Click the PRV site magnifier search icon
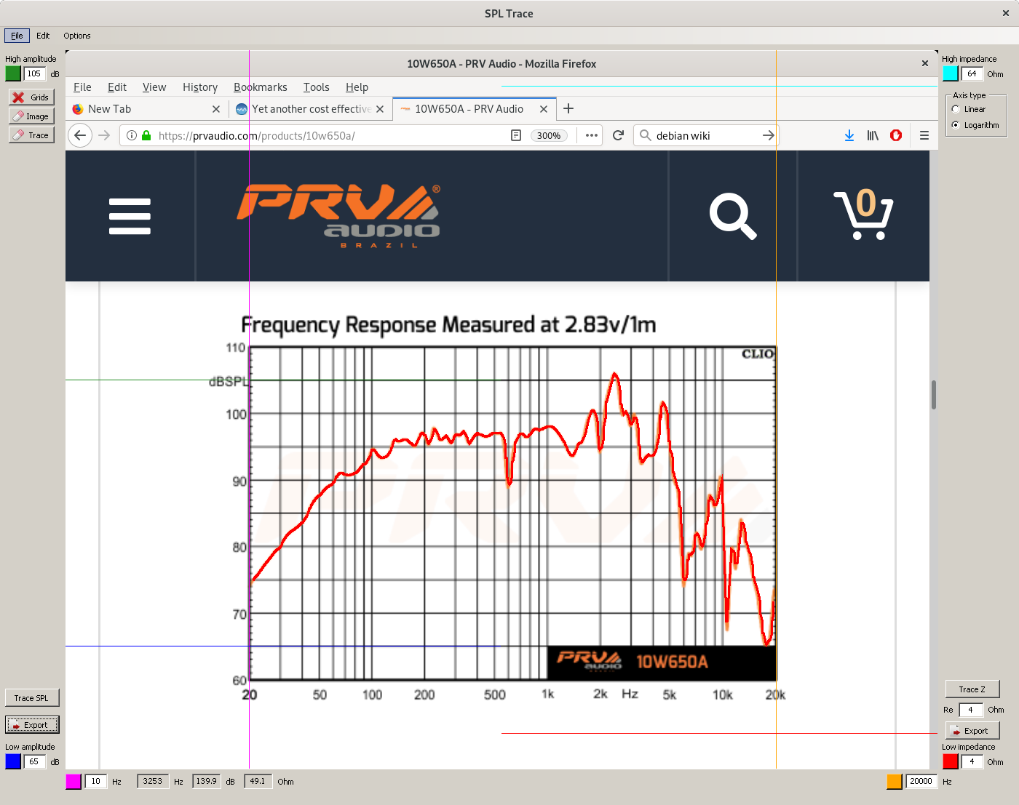Viewport: 1019px width, 805px height. [x=733, y=216]
